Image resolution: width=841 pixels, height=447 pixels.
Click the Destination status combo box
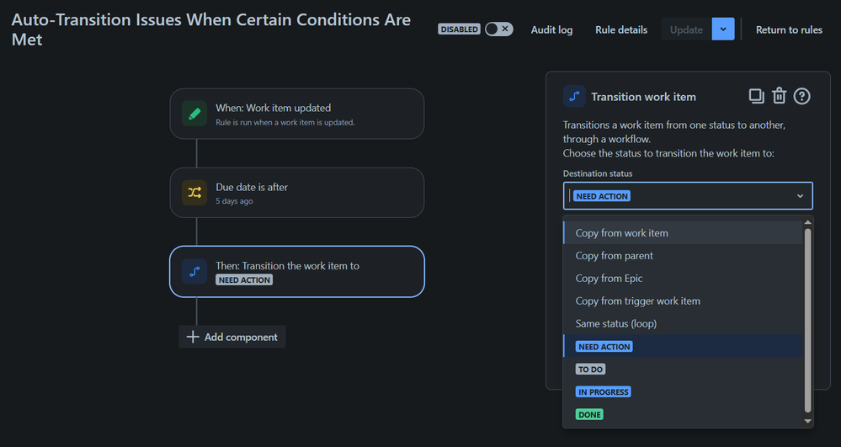[688, 196]
